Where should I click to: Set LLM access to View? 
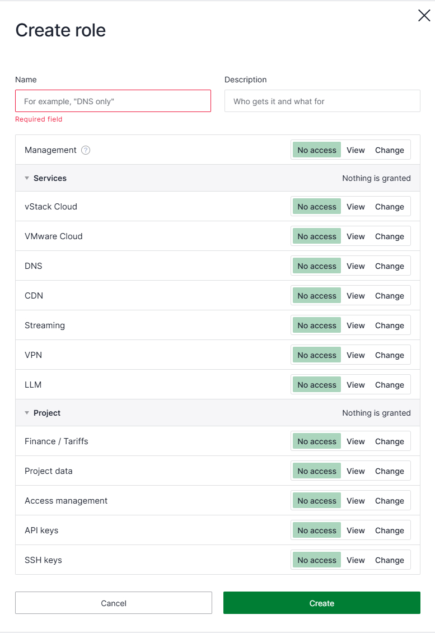click(356, 385)
